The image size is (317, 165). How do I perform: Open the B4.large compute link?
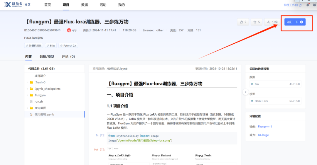click(263, 135)
